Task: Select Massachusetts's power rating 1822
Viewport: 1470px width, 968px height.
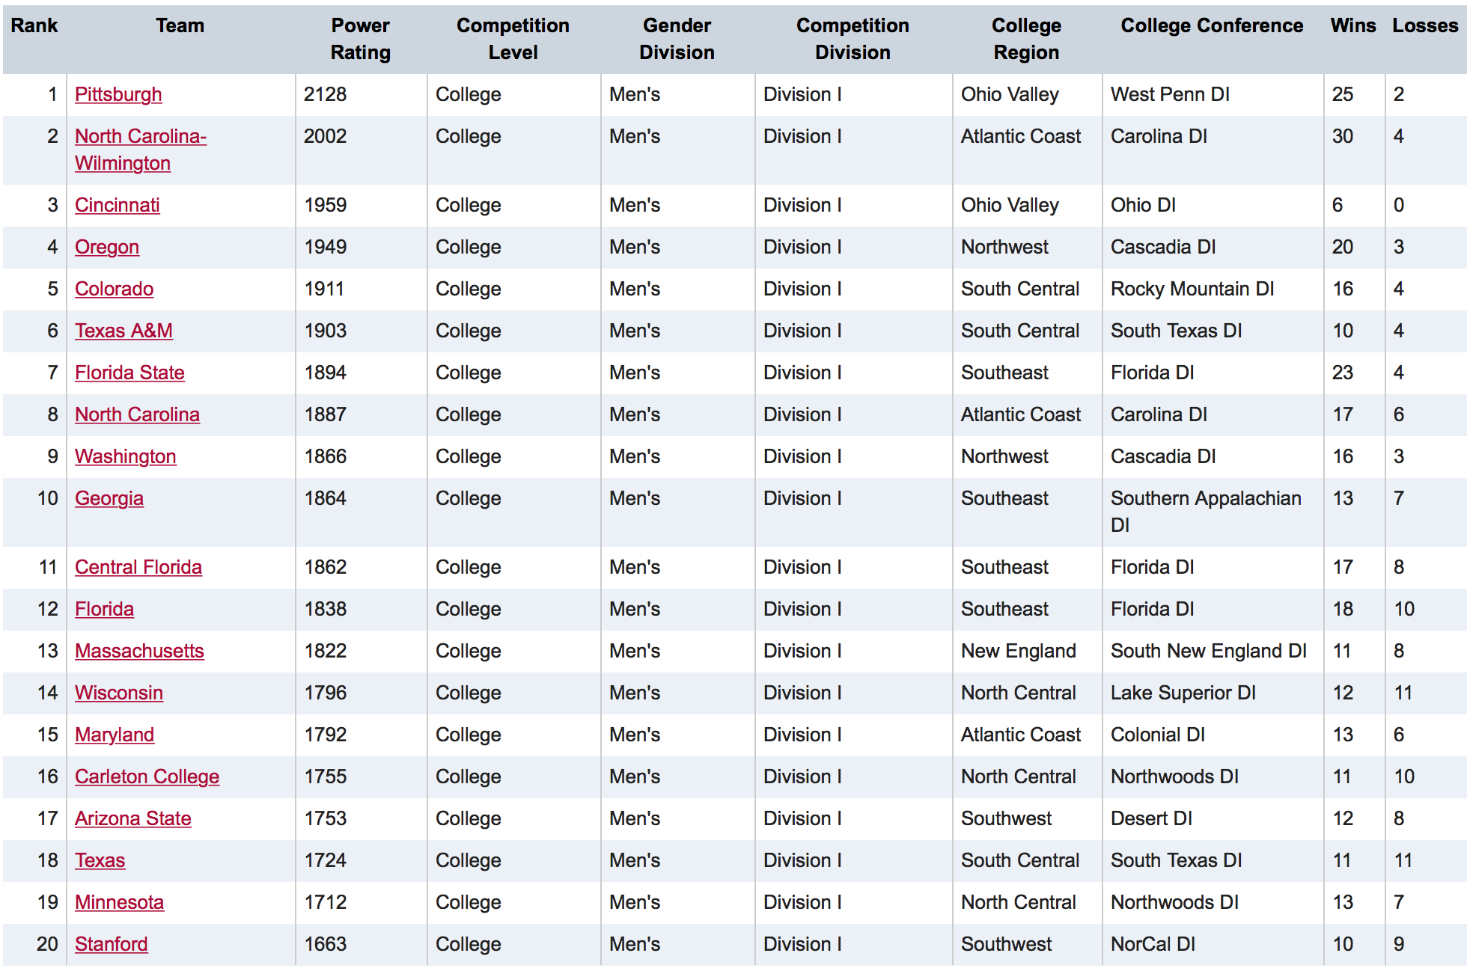Action: [x=326, y=651]
